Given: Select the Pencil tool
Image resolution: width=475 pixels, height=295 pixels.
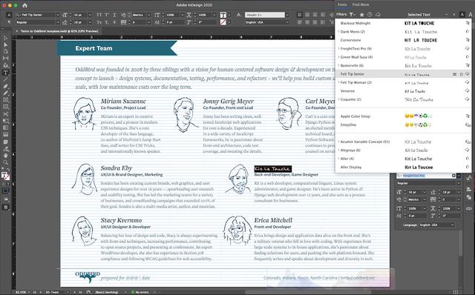Looking at the screenshot, I should tap(5, 93).
